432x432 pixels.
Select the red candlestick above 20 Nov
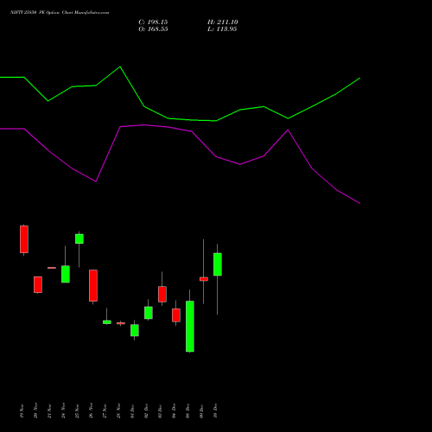38,285
